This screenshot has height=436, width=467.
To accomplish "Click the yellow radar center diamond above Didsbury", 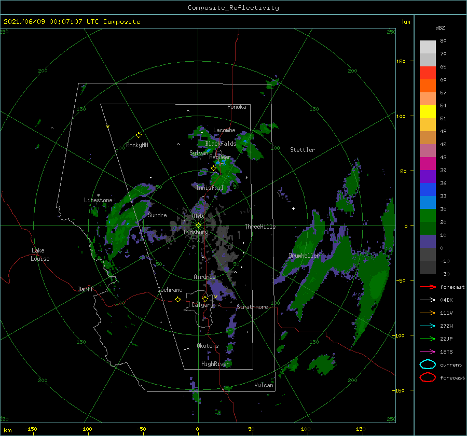I will tap(198, 226).
